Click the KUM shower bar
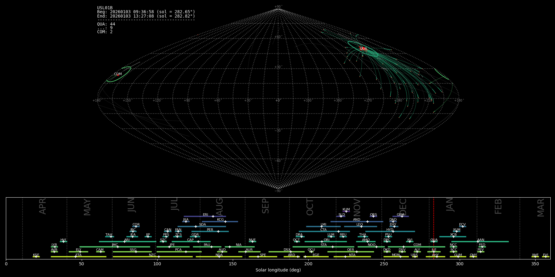The width and height of the screenshot is (555, 277). tap(346, 211)
